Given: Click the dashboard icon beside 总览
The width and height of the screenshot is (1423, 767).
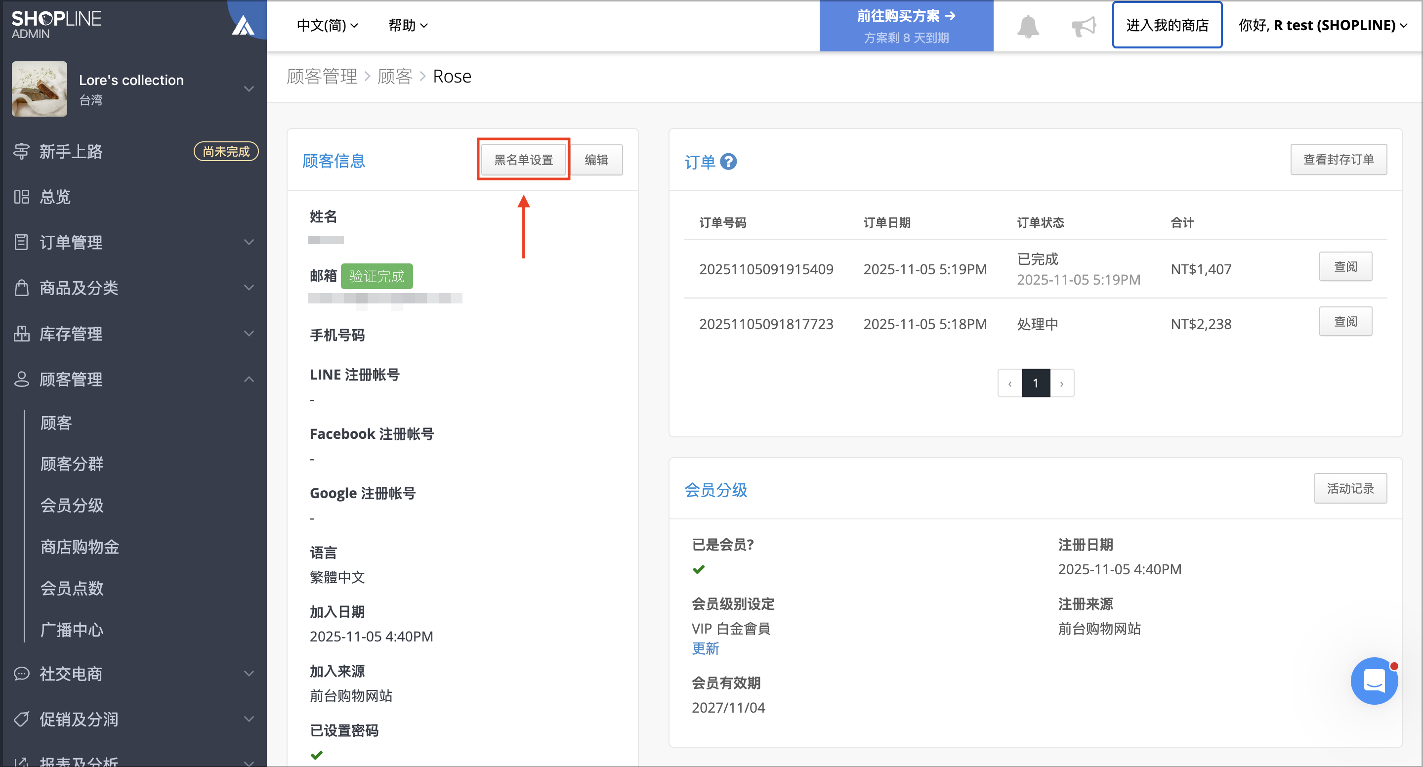Looking at the screenshot, I should click(21, 197).
